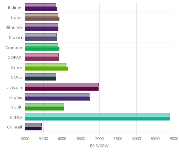Select the green Coinone lower bar
The height and width of the screenshot is (152, 179).
[42, 49]
